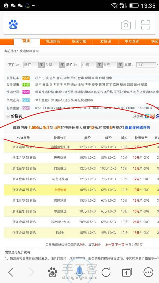Go forward with browser forward arrow

click(31, 272)
